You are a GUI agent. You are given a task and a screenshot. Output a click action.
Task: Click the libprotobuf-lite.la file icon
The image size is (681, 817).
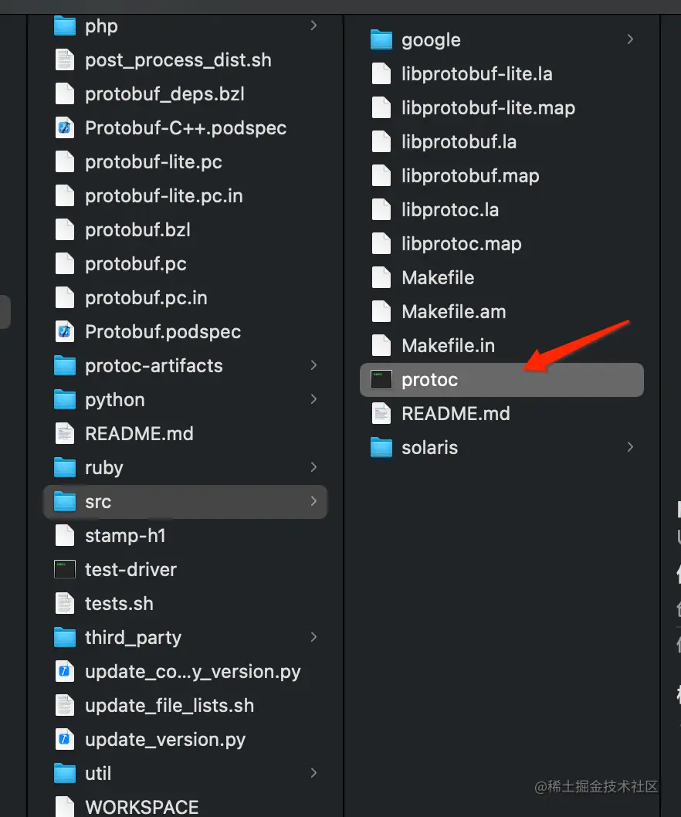(x=381, y=73)
